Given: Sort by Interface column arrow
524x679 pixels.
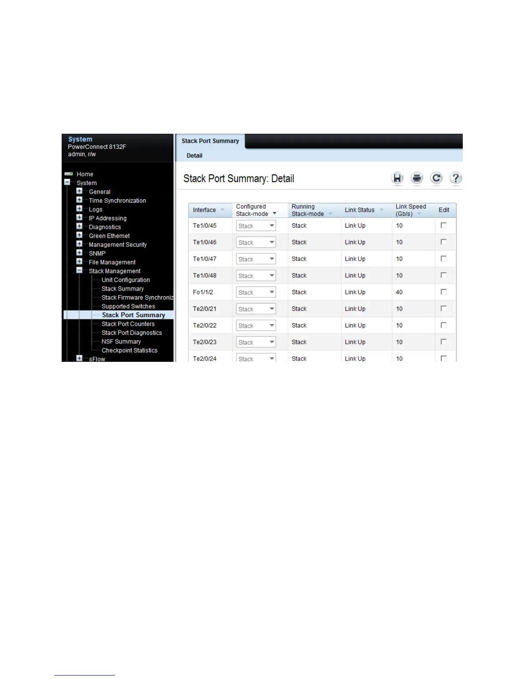Looking at the screenshot, I should coord(222,210).
